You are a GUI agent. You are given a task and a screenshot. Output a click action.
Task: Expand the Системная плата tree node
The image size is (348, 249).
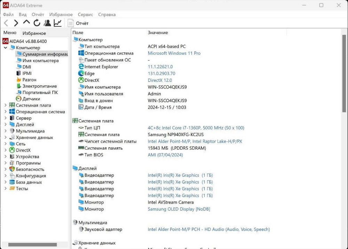[x=6, y=105]
